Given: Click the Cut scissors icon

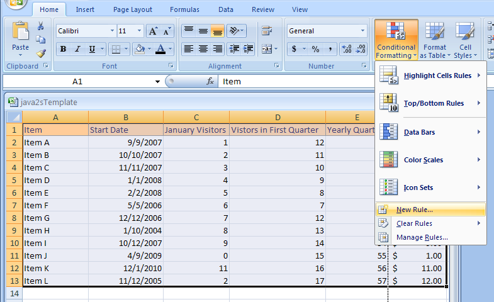Looking at the screenshot, I should [x=40, y=26].
